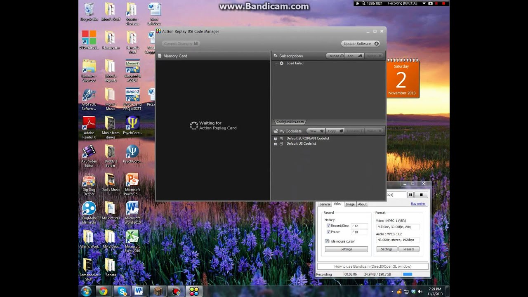
Task: Open Record Settings in Bandicam
Action: click(346, 249)
